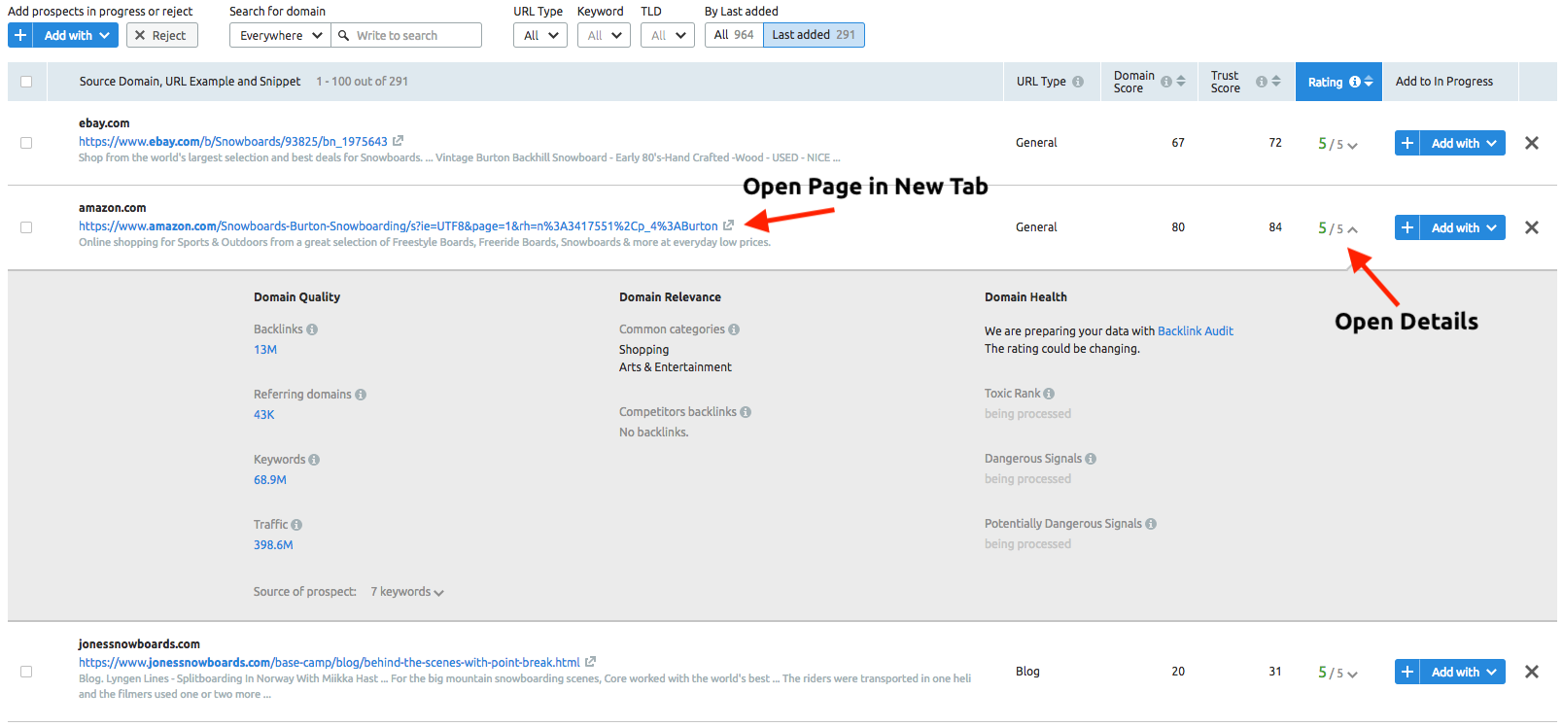Click info icon in Rating column header
Image resolution: width=1563 pixels, height=727 pixels.
click(x=1355, y=82)
